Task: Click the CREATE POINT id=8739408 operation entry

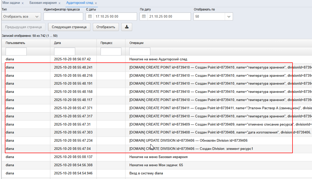Action: click(221, 132)
